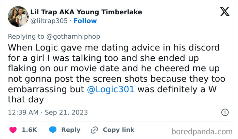Viewport: 238px width, 139px height.
Task: Click the chain link copy icon
Action: point(94,130)
